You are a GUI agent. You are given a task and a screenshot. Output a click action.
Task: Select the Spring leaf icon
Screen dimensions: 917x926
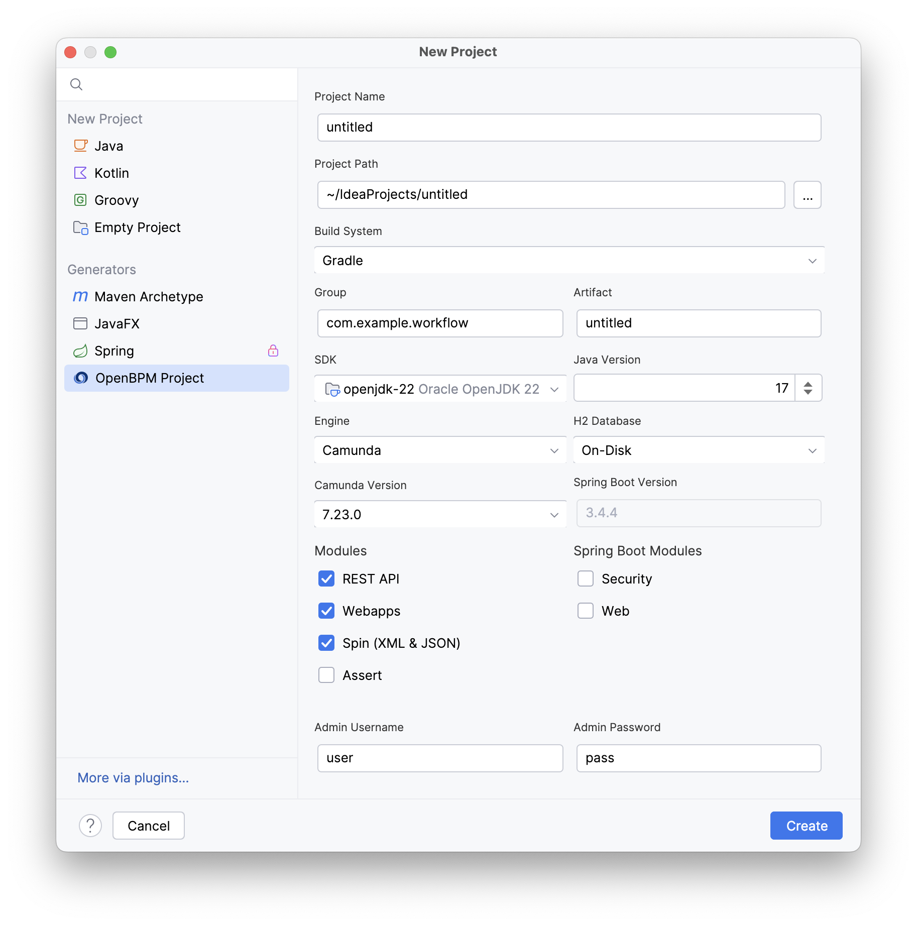pos(80,351)
